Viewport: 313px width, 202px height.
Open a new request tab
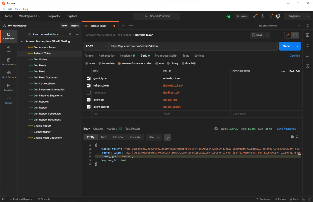(x=123, y=26)
